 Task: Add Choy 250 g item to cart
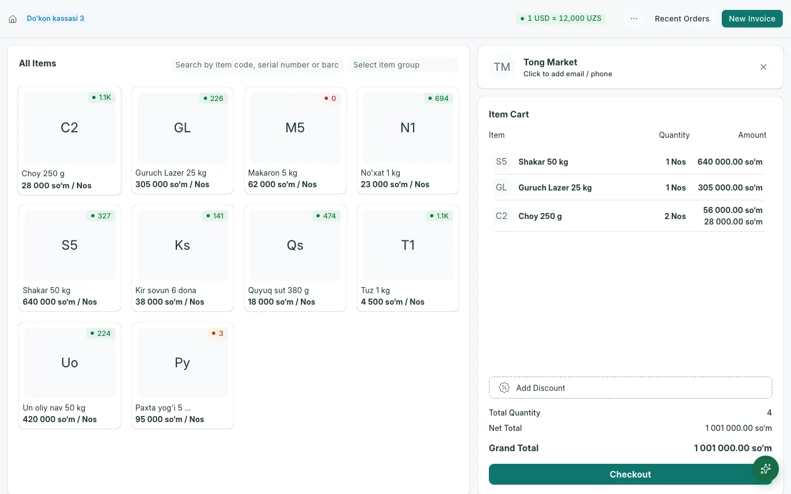point(69,141)
